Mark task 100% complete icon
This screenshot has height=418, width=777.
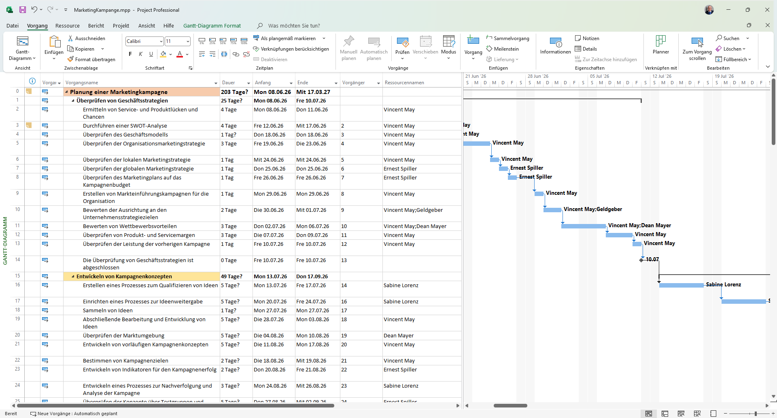pos(244,41)
